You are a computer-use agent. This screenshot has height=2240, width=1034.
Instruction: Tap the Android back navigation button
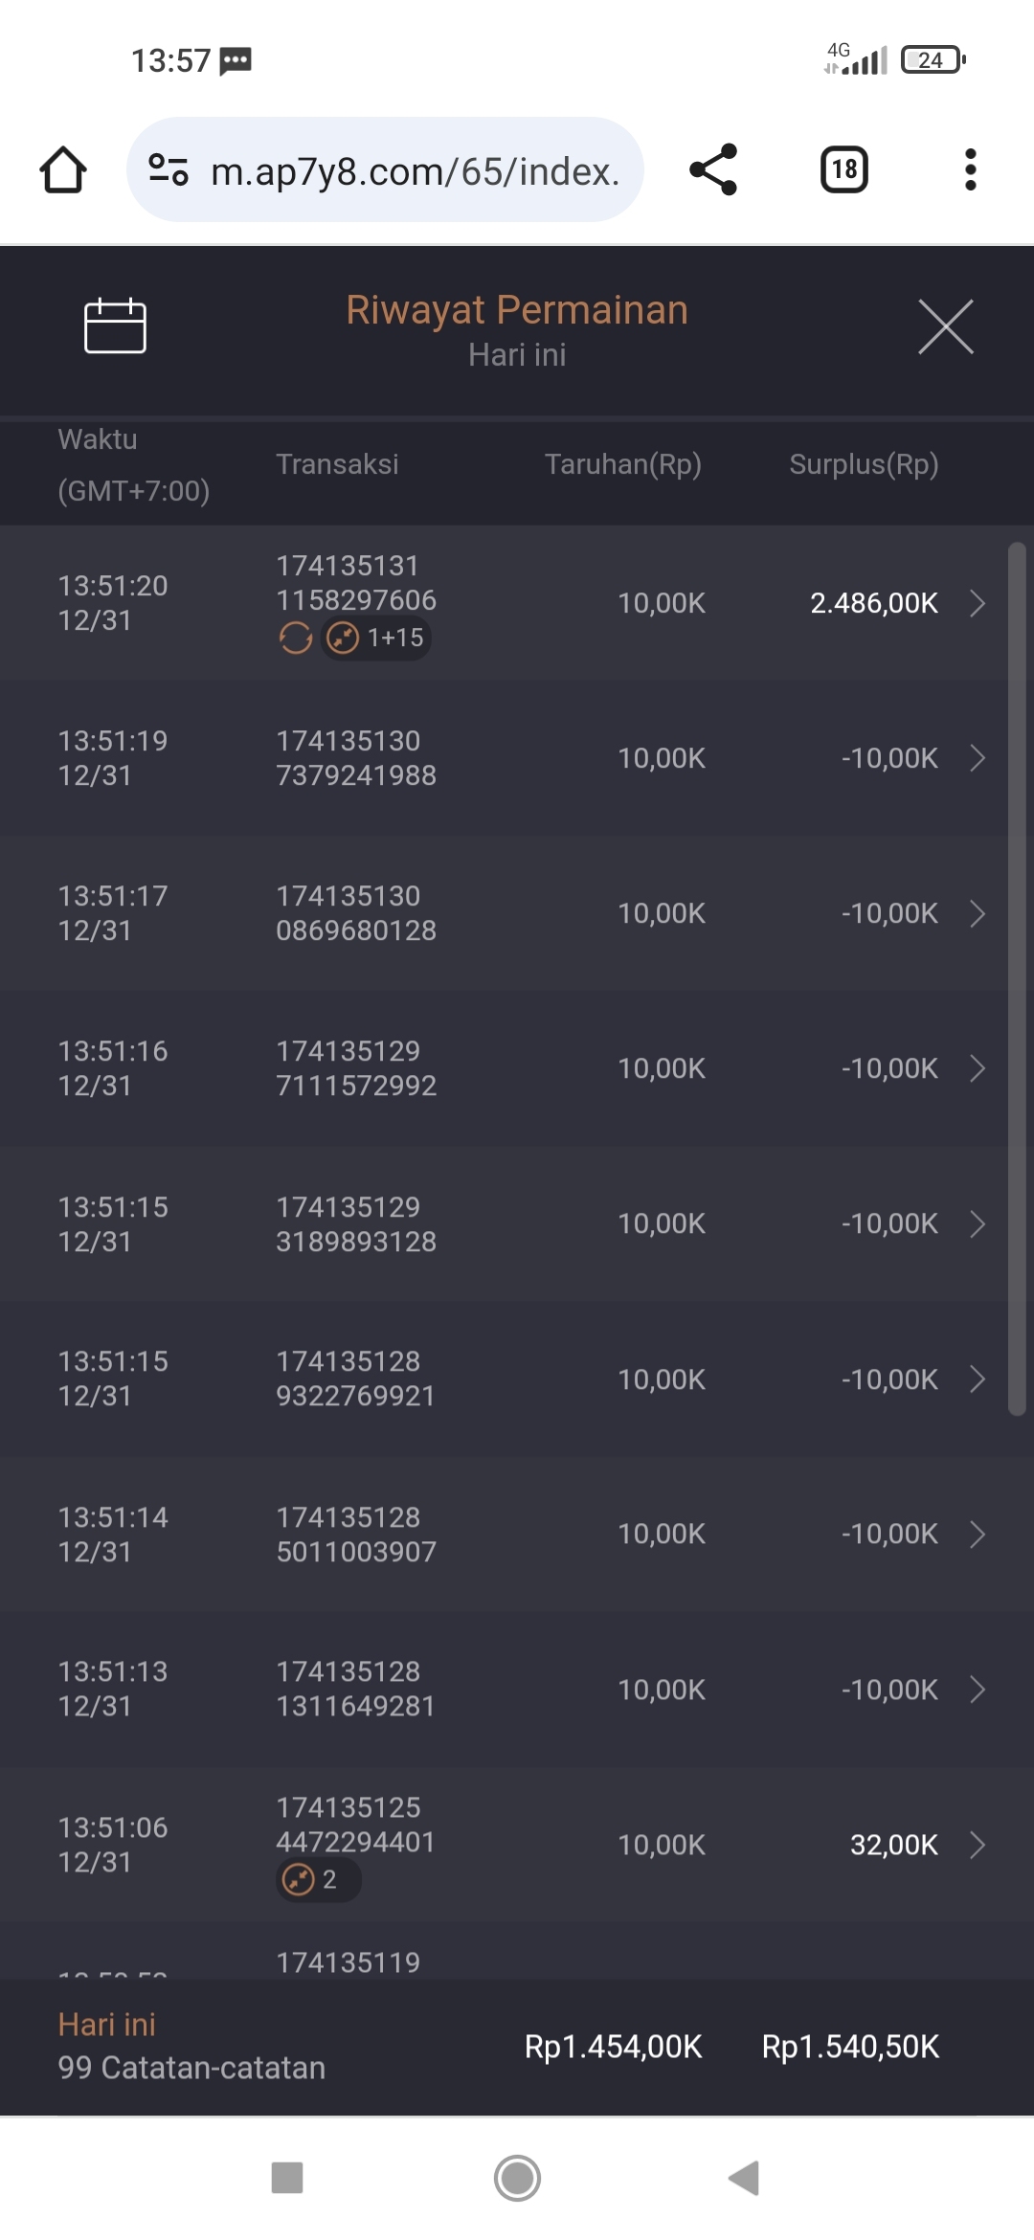click(744, 2178)
